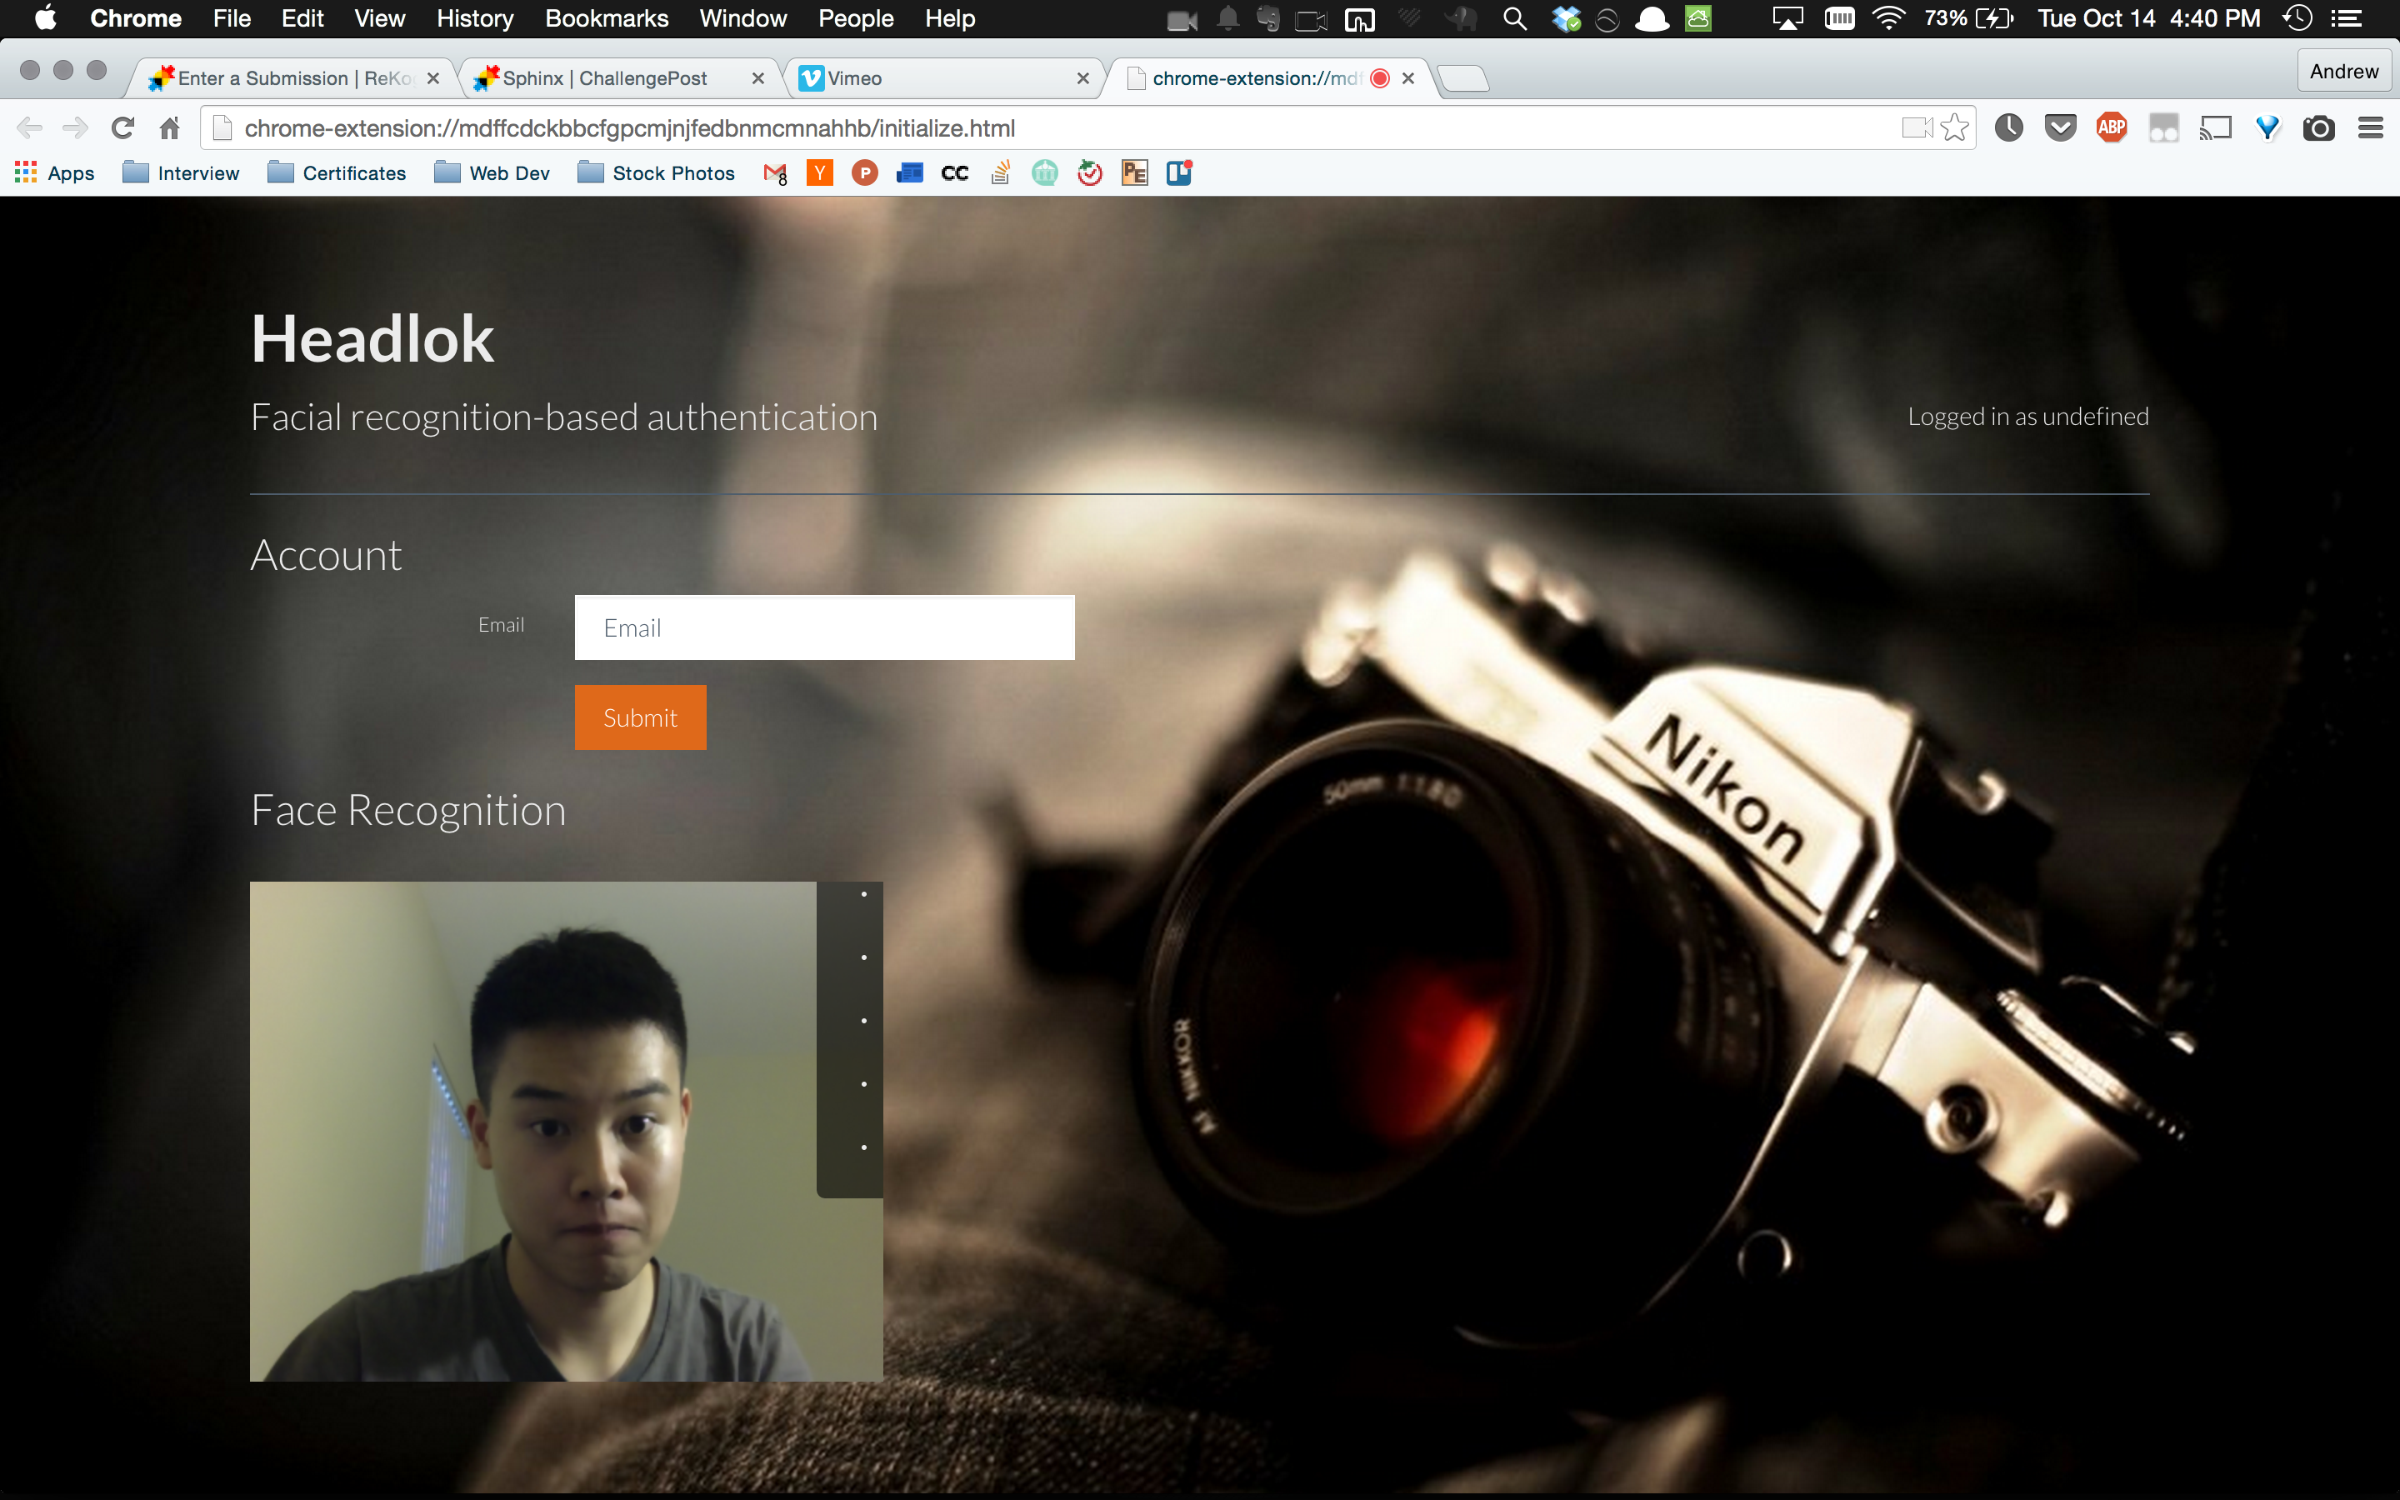Click the Google Cast extension icon
This screenshot has height=1500, width=2400.
(x=2214, y=128)
